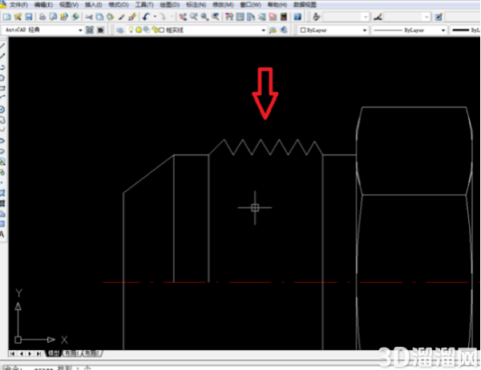Image resolution: width=481 pixels, height=370 pixels.
Task: Open the ByLayer color dropdown
Action: tap(365, 30)
